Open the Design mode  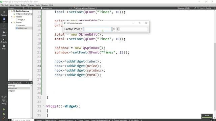[x=4, y=27]
